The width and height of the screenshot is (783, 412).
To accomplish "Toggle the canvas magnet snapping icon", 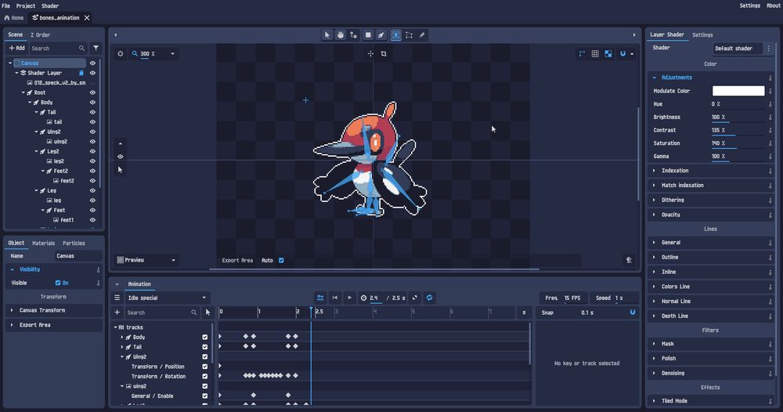I will coord(622,53).
